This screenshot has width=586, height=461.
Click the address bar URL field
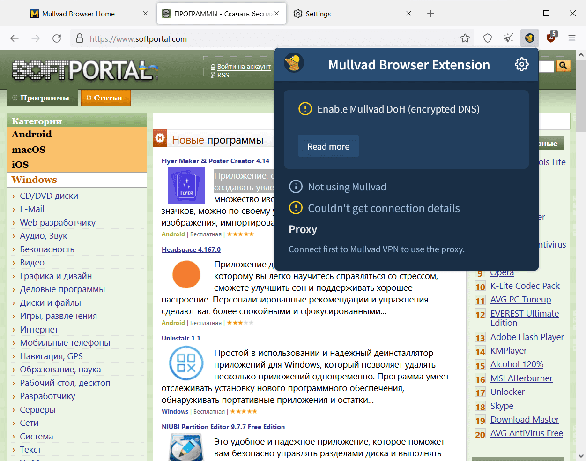click(272, 38)
